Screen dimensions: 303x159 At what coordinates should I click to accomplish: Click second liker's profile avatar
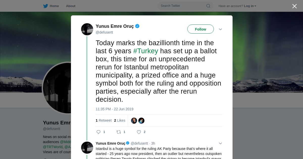[x=141, y=121]
